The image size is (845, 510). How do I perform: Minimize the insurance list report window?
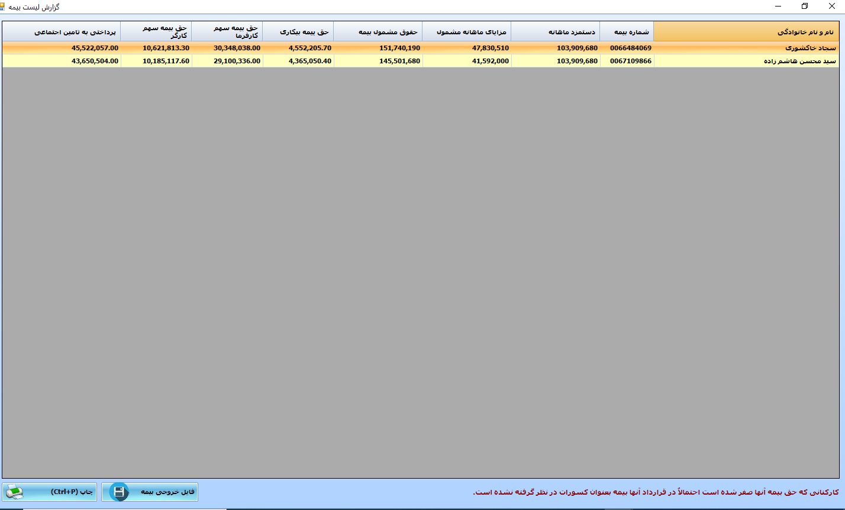click(777, 7)
